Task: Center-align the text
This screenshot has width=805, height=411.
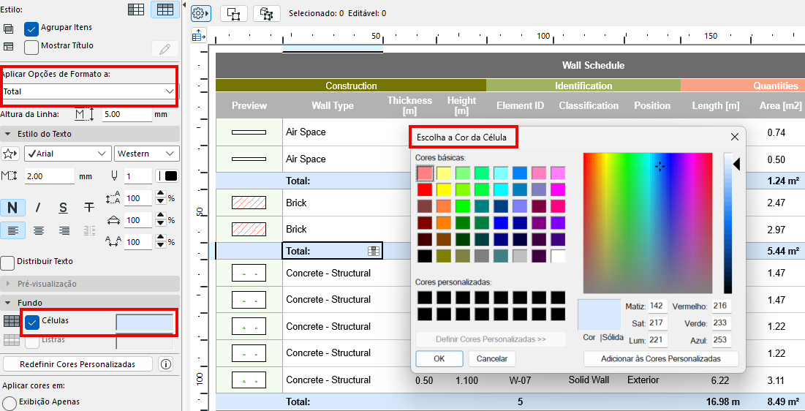Action: tap(39, 230)
